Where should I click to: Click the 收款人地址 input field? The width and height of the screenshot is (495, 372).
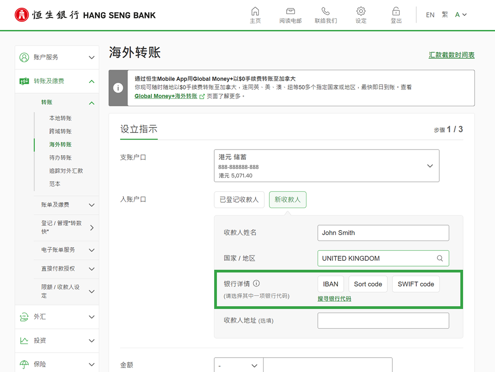383,321
